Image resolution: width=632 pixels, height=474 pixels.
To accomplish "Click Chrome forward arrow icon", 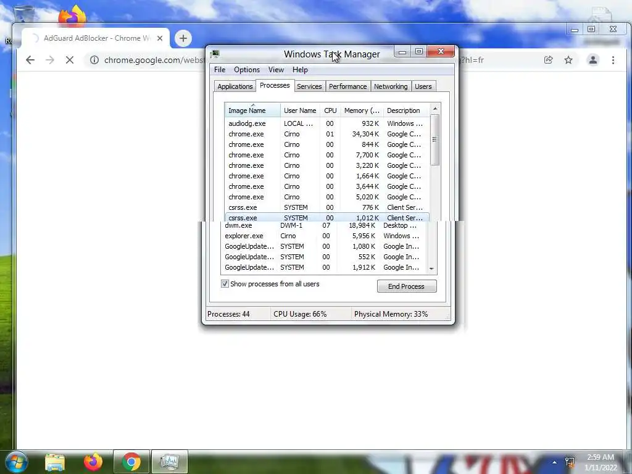I will pos(50,60).
